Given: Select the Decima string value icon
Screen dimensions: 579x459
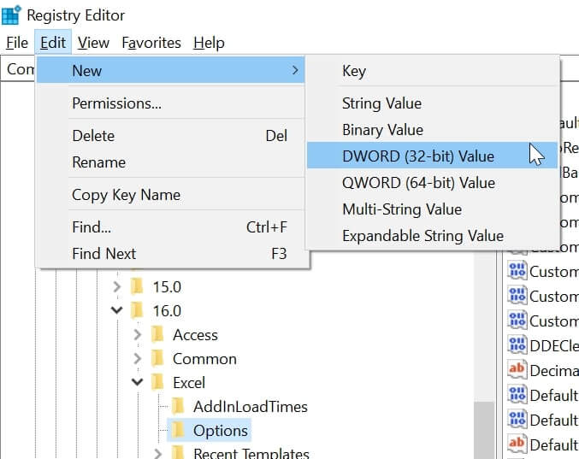Looking at the screenshot, I should (x=517, y=369).
